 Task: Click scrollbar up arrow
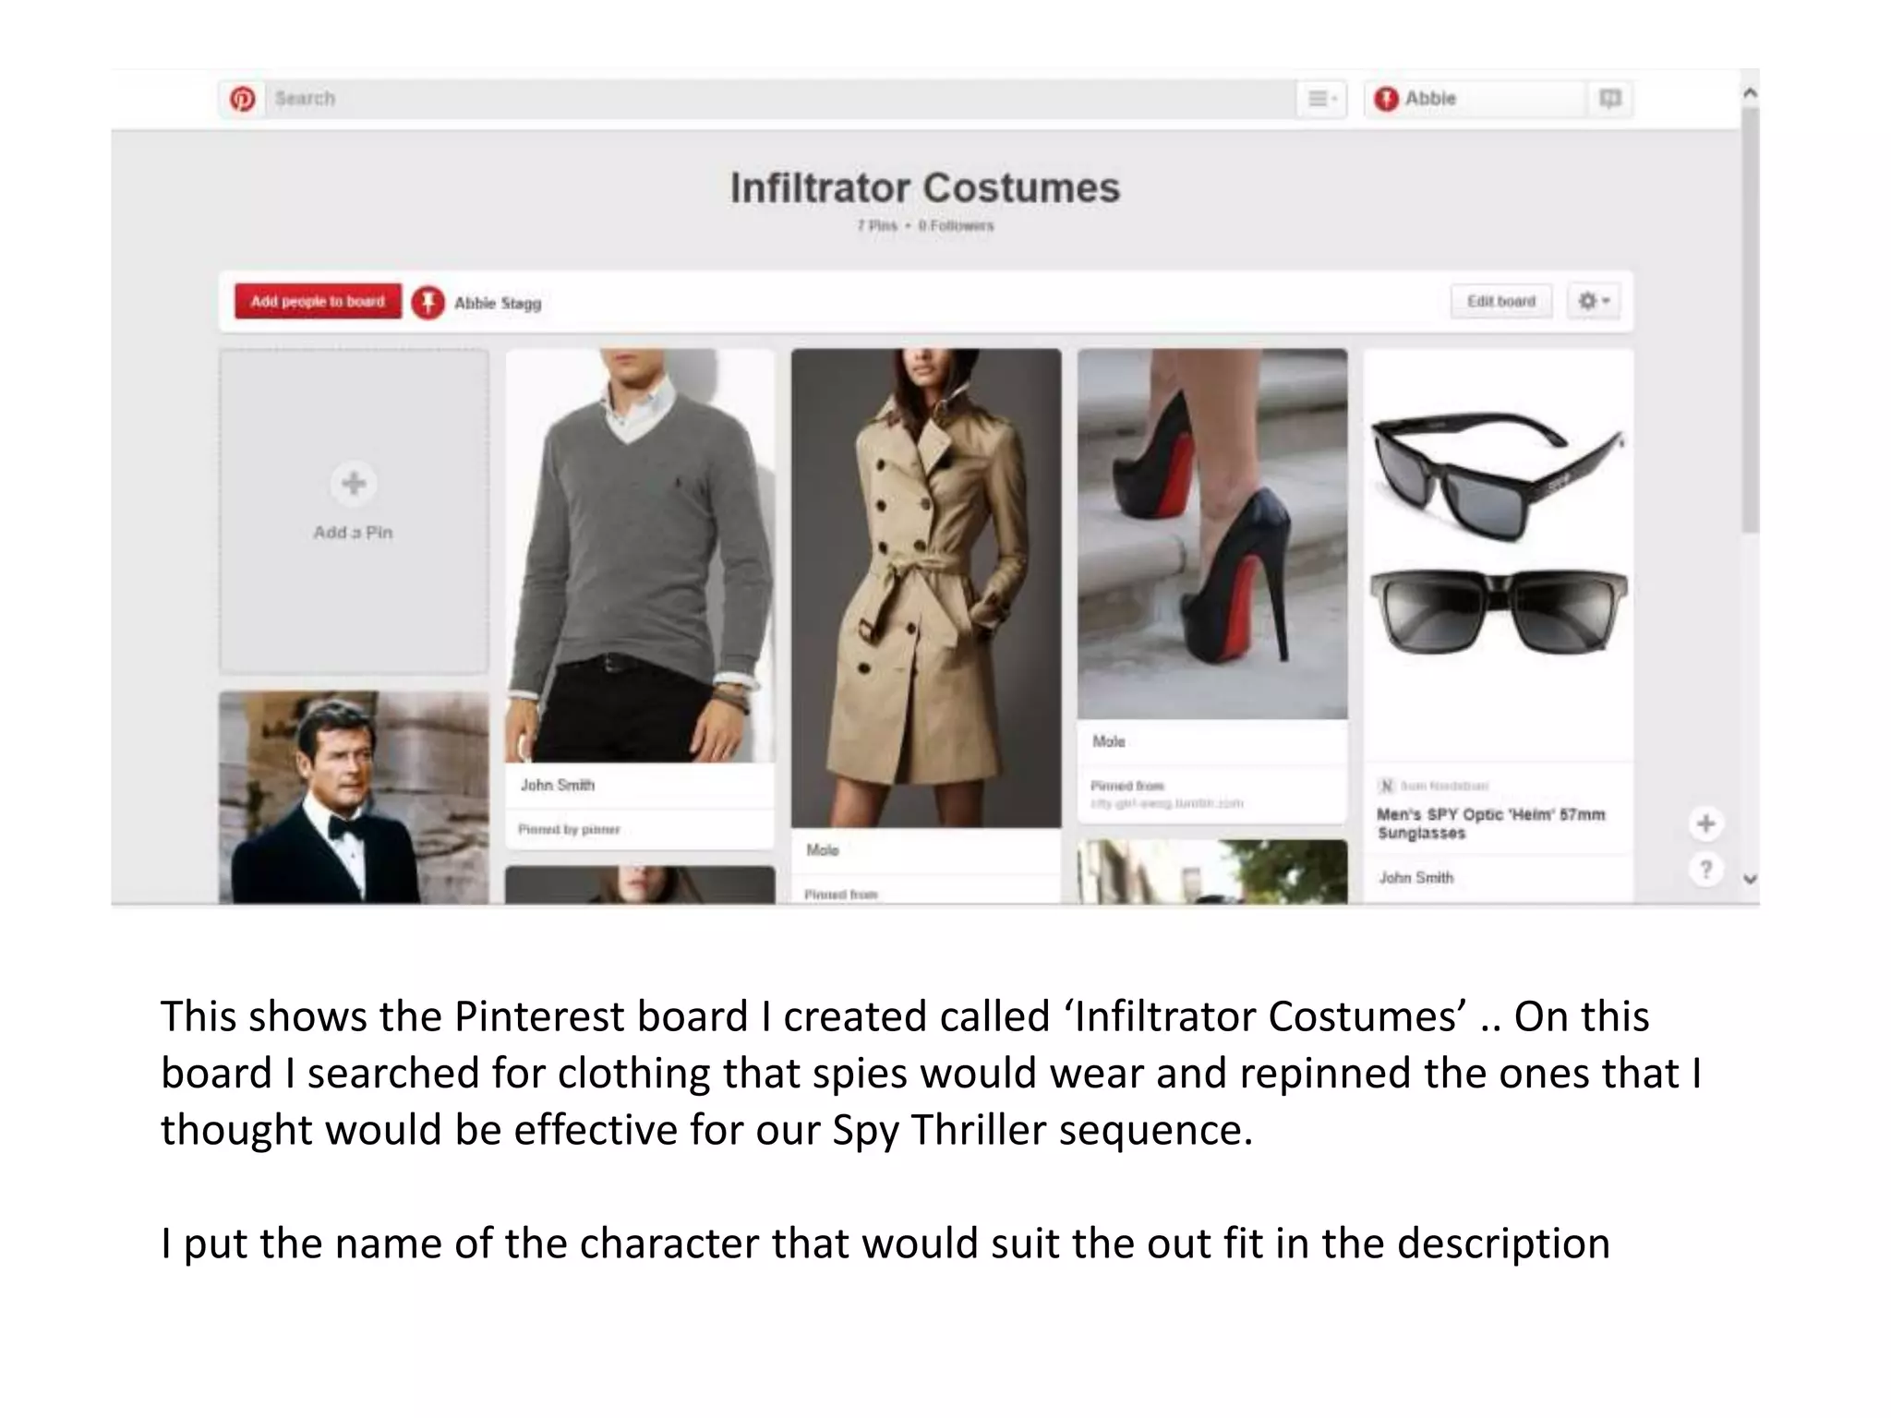1749,93
